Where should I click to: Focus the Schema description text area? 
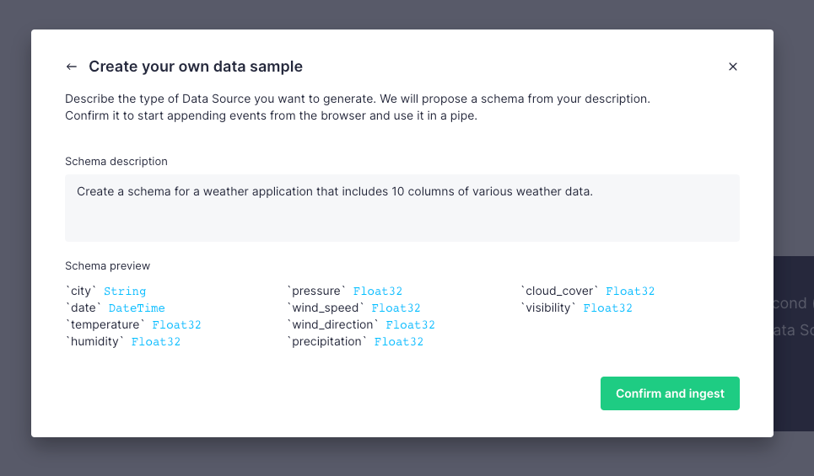(x=402, y=207)
